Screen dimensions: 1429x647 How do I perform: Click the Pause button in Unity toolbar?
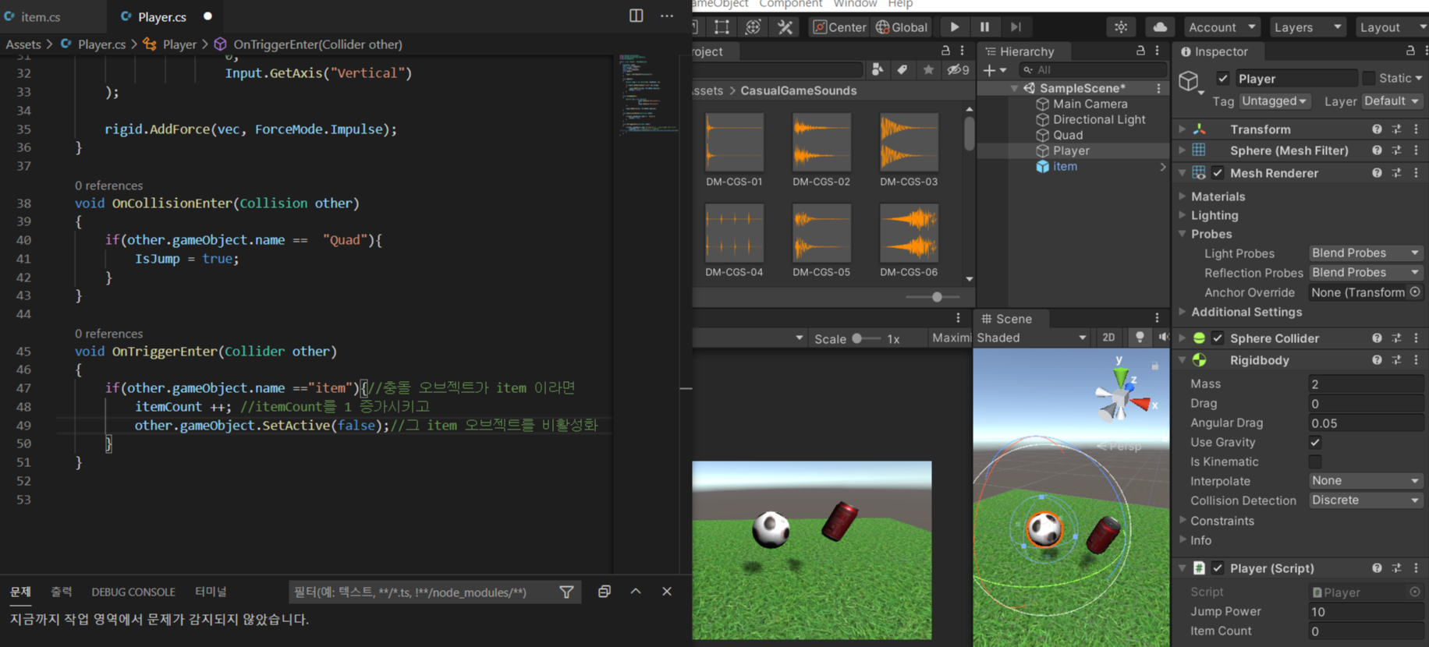pos(984,27)
